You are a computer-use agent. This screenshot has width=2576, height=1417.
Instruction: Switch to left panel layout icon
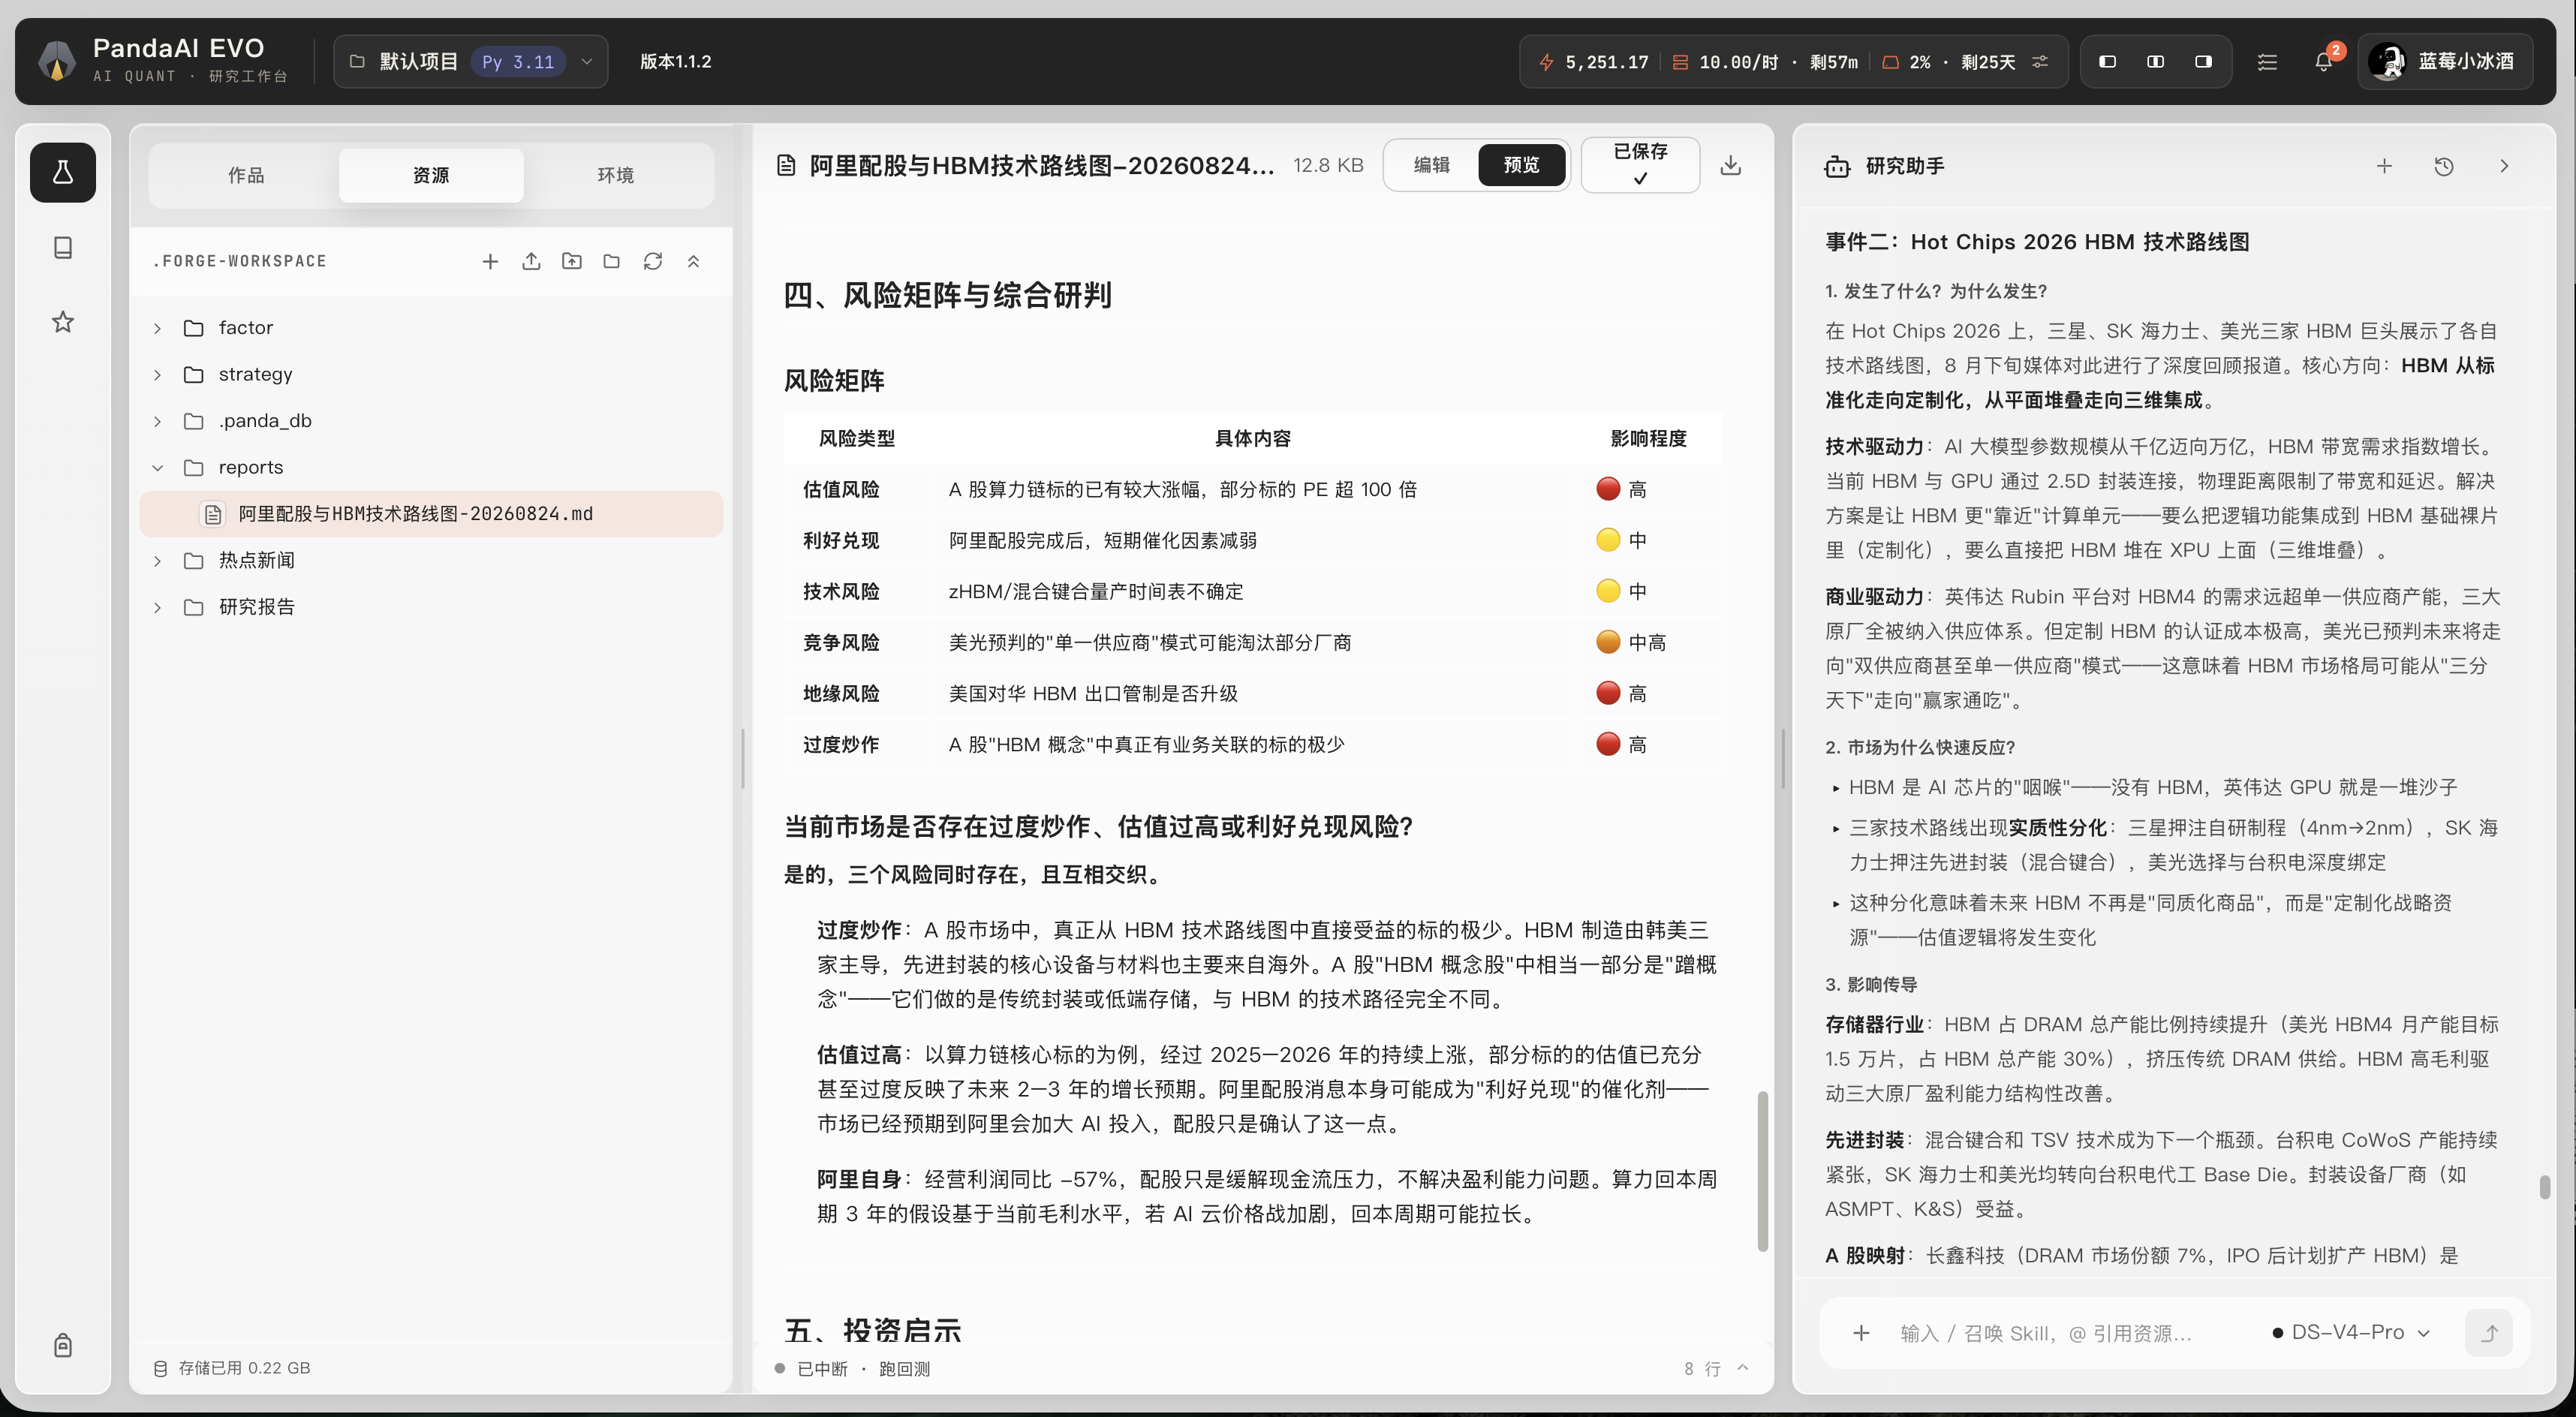(2107, 61)
